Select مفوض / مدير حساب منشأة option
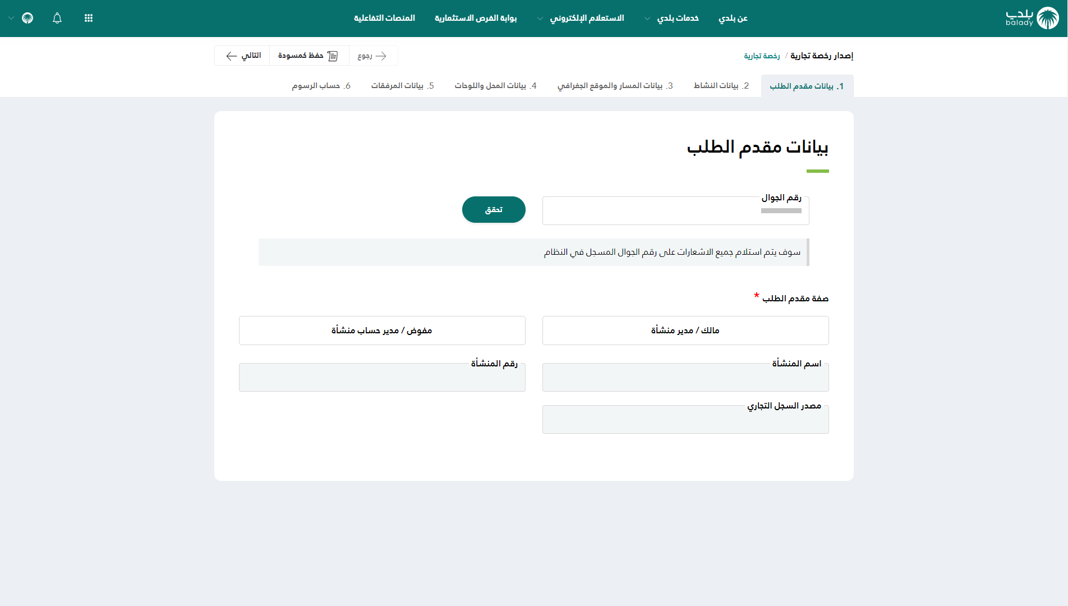 382,330
